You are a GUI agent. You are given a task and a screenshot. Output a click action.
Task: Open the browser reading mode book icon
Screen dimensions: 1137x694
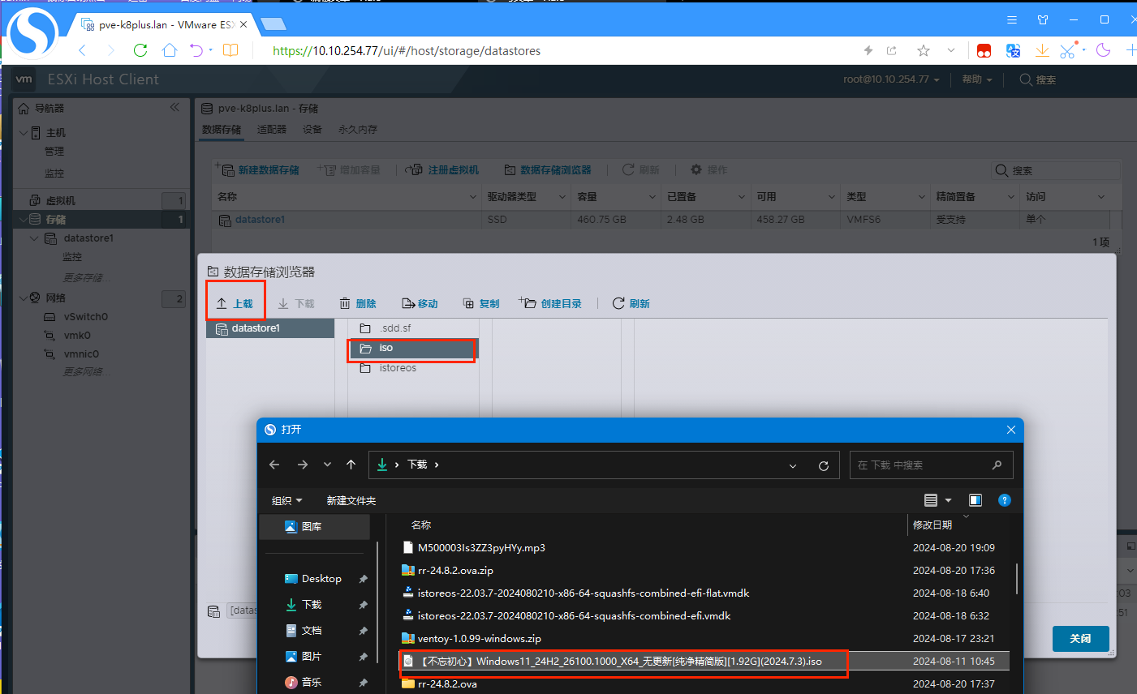pyautogui.click(x=230, y=50)
